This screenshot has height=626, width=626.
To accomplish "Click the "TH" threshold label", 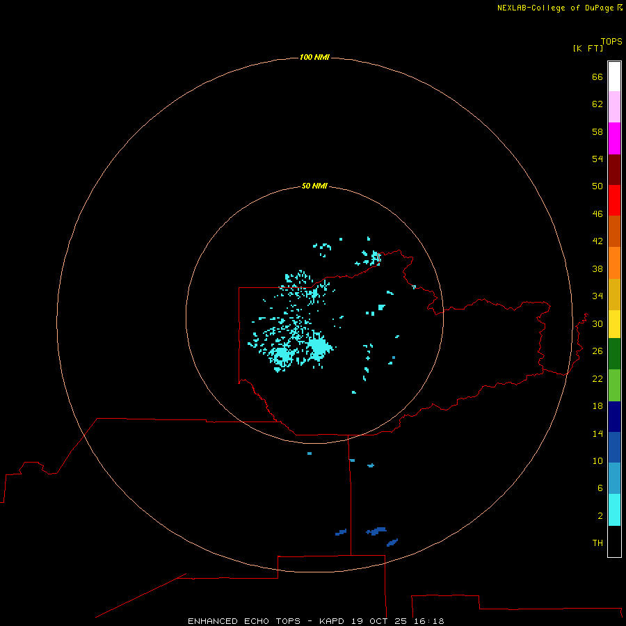I will [x=597, y=543].
